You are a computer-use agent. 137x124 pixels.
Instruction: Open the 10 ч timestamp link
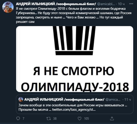(121, 4)
